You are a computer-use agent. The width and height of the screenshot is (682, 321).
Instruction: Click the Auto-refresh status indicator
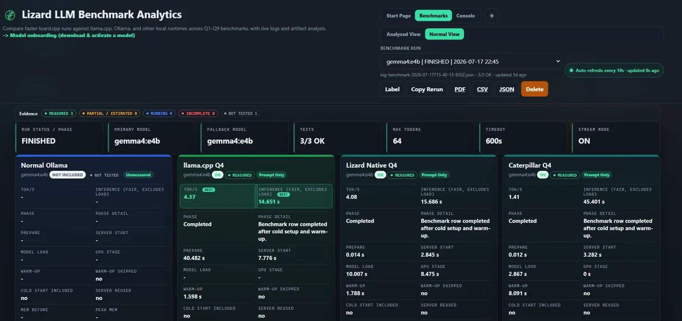click(x=614, y=71)
